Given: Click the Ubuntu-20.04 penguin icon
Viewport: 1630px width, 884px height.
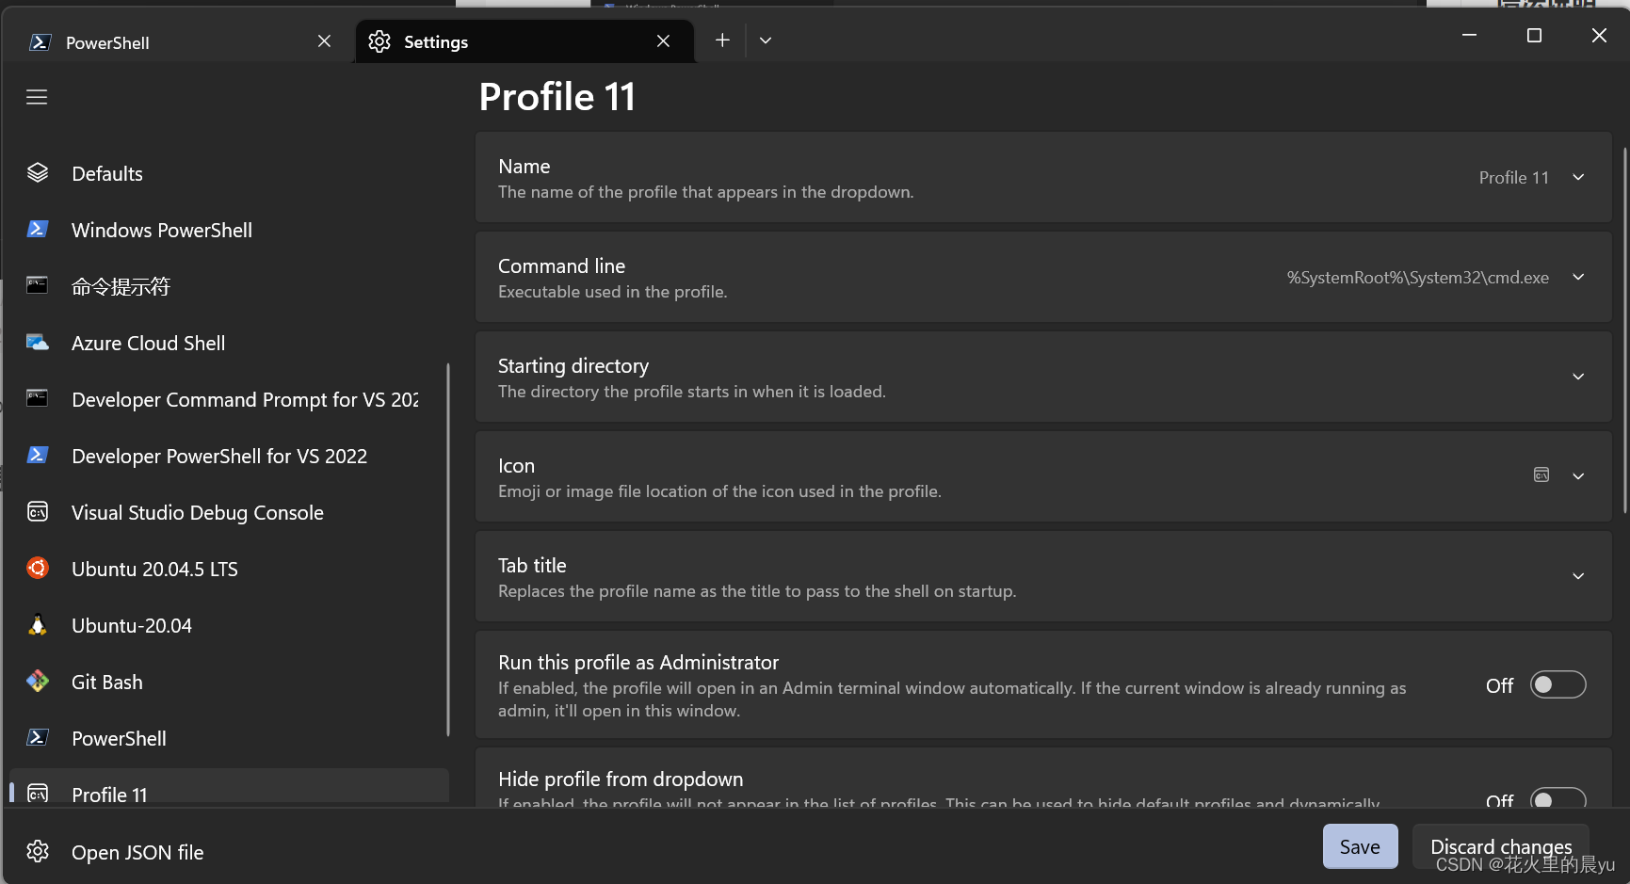Looking at the screenshot, I should (38, 624).
